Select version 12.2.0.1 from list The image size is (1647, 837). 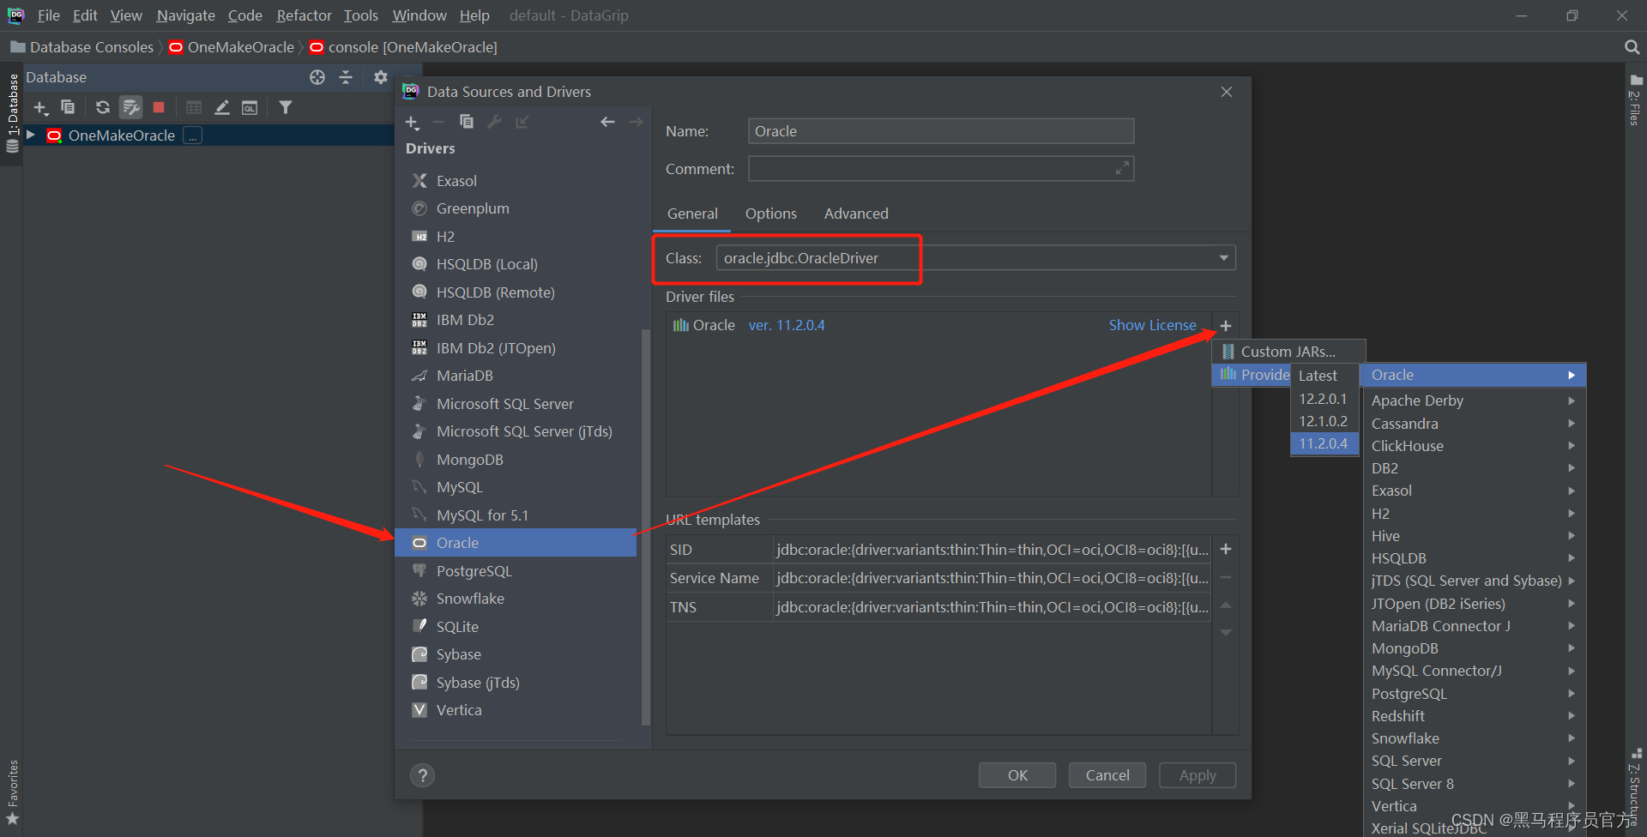click(x=1323, y=399)
